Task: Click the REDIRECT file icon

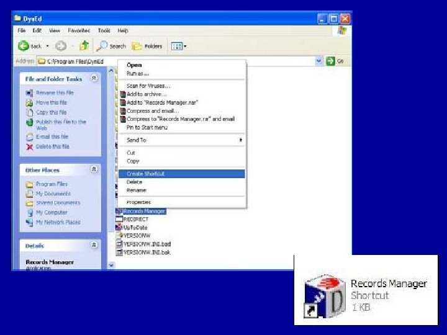Action: [119, 219]
